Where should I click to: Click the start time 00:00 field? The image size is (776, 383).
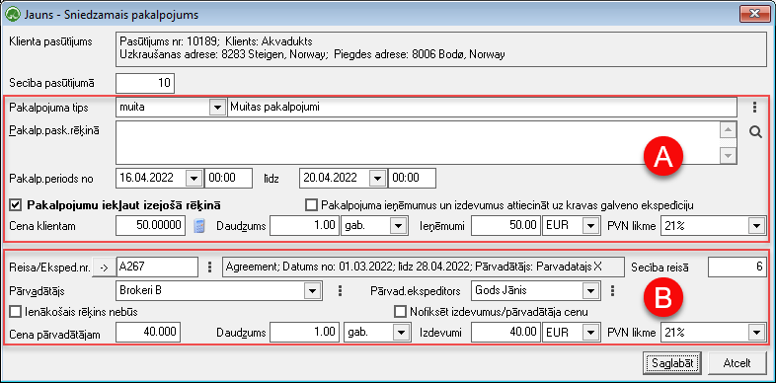(x=229, y=178)
